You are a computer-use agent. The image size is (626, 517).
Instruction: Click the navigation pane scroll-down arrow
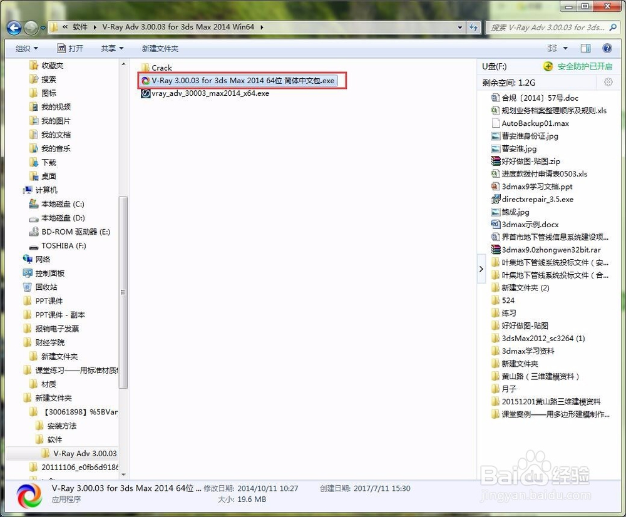123,474
